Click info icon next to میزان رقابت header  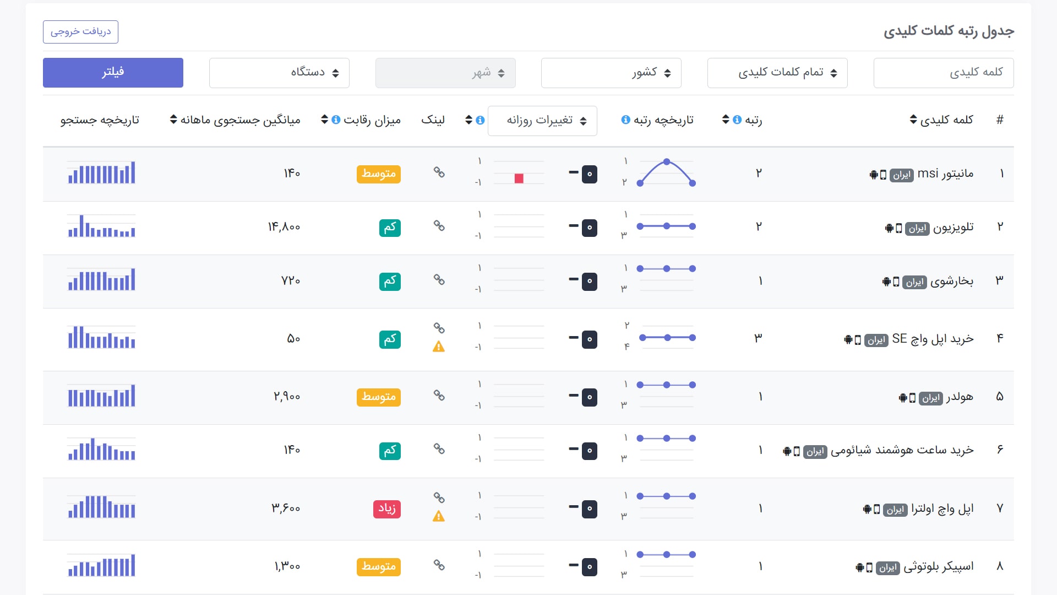(336, 120)
